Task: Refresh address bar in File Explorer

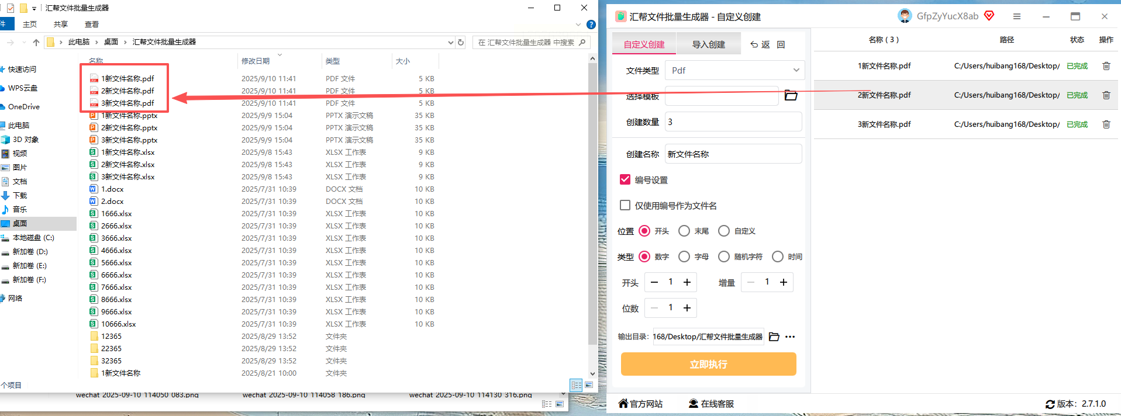Action: click(x=461, y=42)
